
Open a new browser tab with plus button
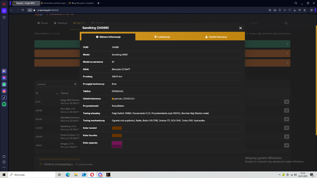click(x=98, y=3)
